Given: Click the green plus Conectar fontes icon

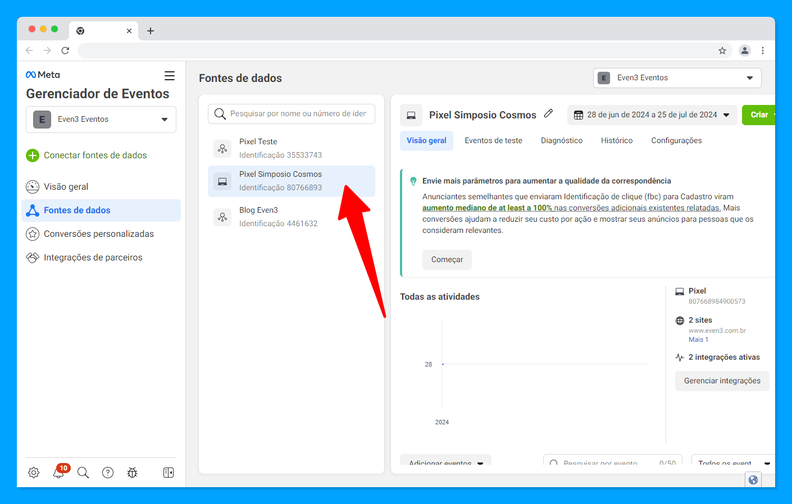Looking at the screenshot, I should [33, 155].
